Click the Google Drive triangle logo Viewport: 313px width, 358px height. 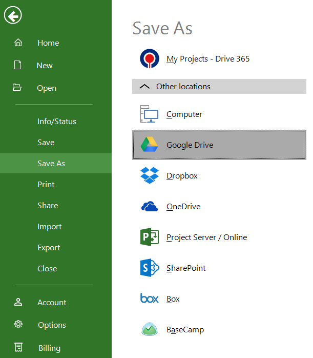[x=149, y=145]
